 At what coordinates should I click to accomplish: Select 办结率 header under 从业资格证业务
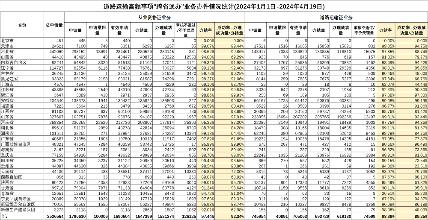[205, 30]
